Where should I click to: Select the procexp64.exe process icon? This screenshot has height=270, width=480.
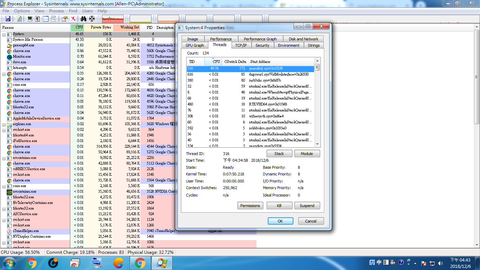click(x=9, y=45)
